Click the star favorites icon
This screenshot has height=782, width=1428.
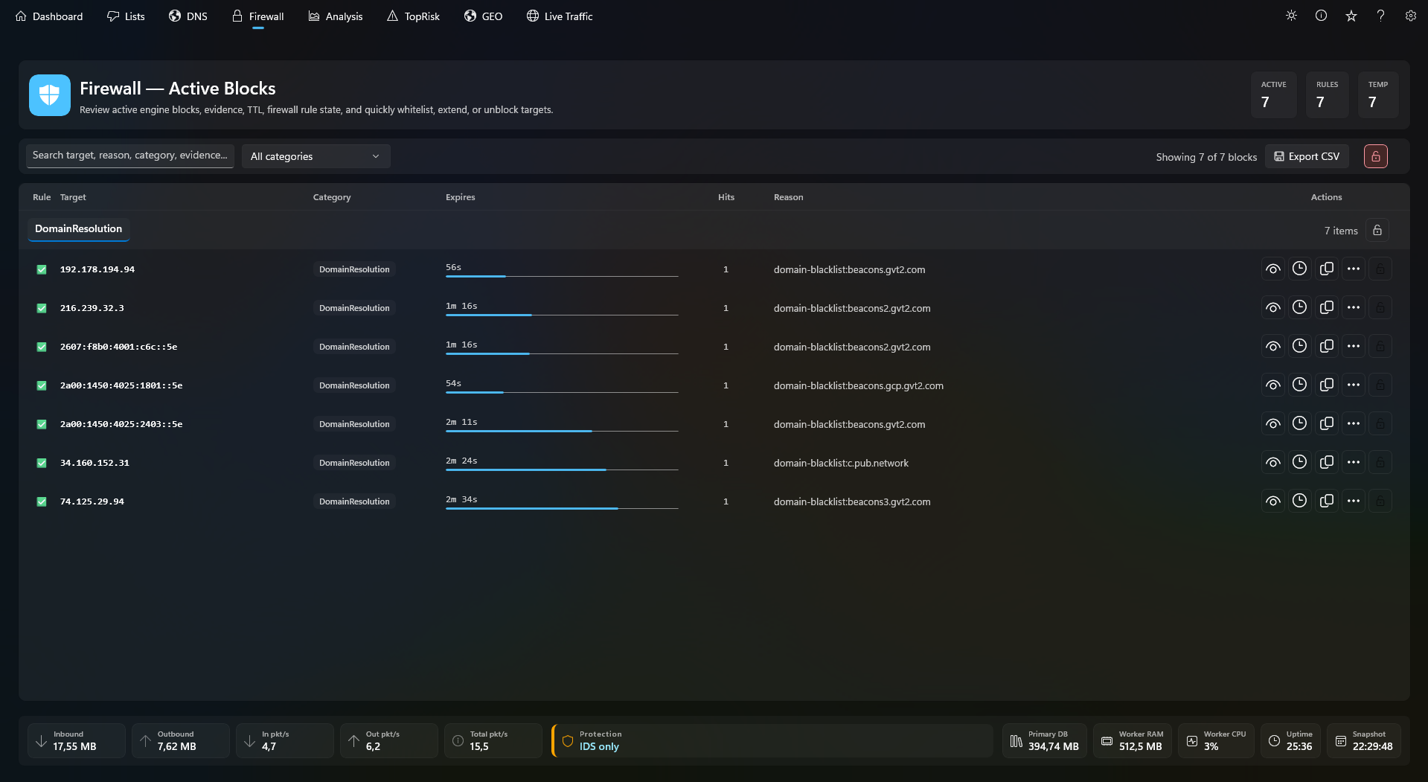pyautogui.click(x=1351, y=16)
